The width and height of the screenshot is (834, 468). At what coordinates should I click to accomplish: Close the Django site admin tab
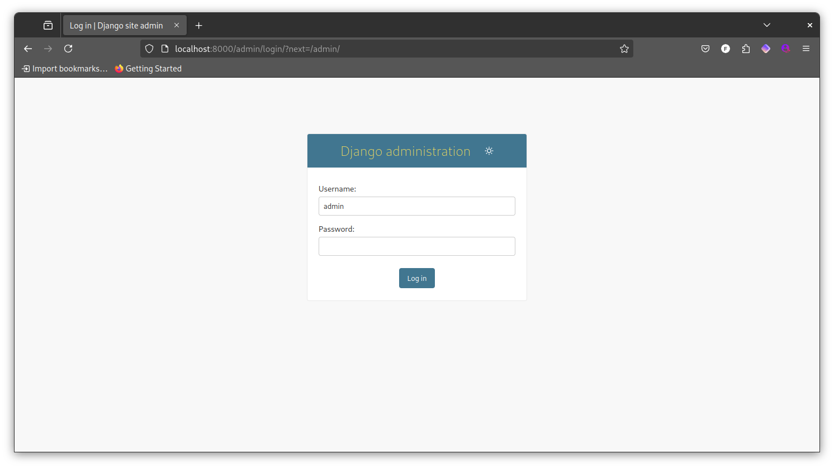click(177, 25)
